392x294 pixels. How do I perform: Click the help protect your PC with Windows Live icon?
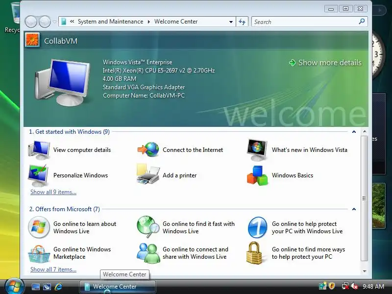[x=258, y=227]
